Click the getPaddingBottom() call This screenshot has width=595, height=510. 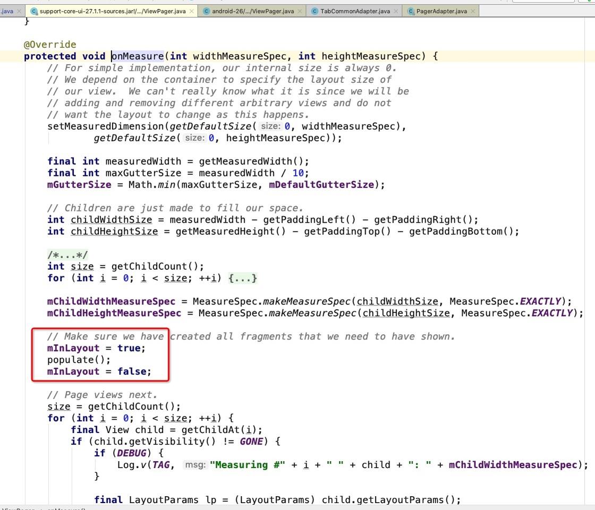461,232
